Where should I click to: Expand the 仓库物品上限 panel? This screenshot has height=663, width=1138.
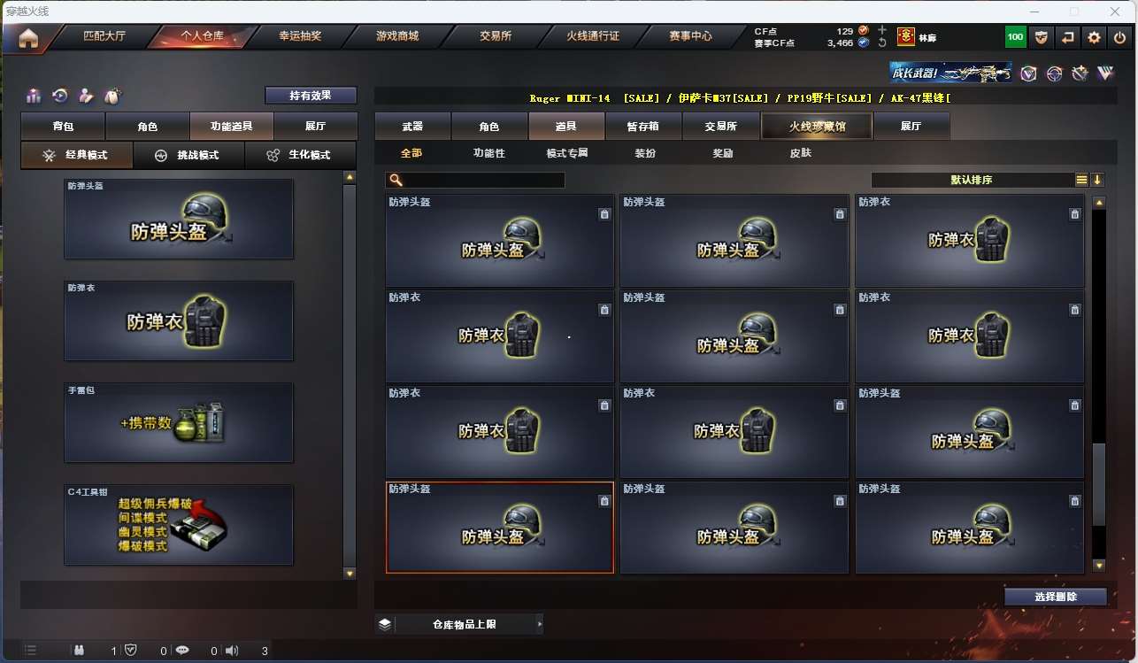(459, 624)
